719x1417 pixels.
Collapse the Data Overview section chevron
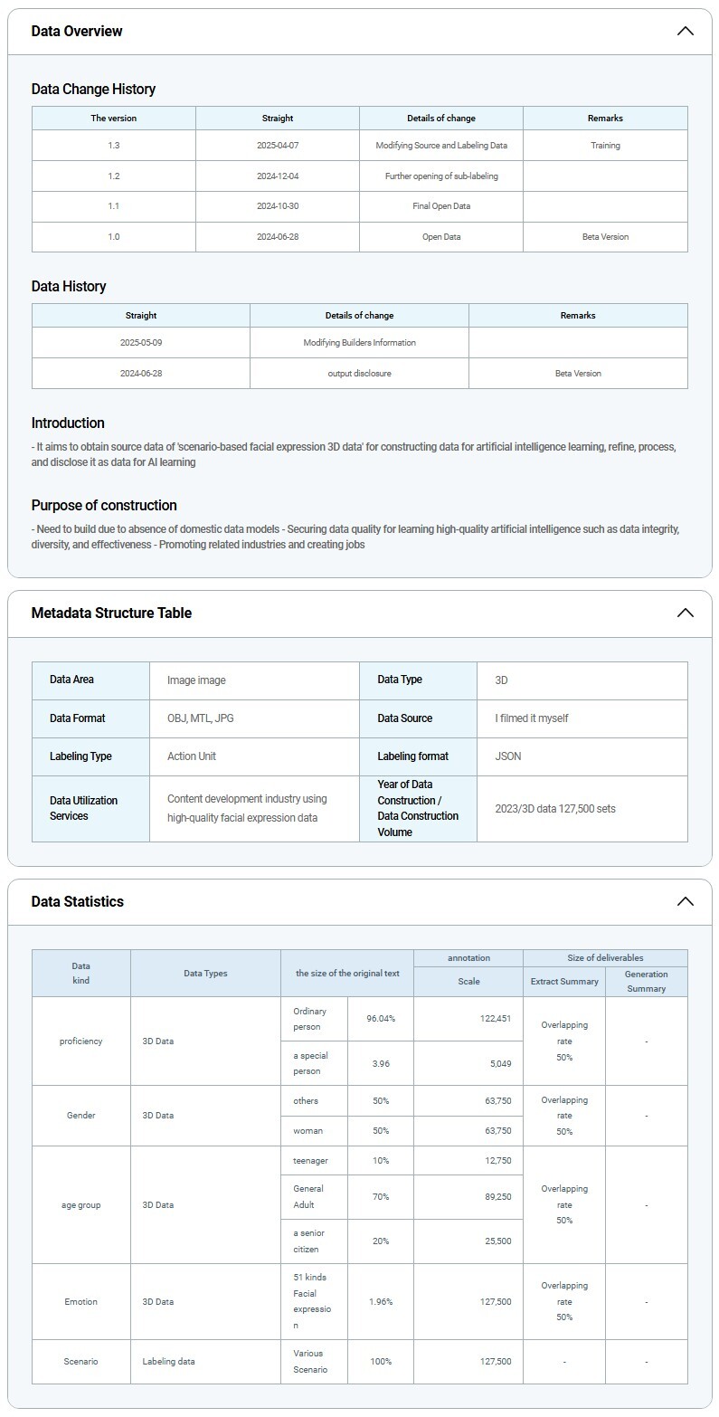click(685, 32)
